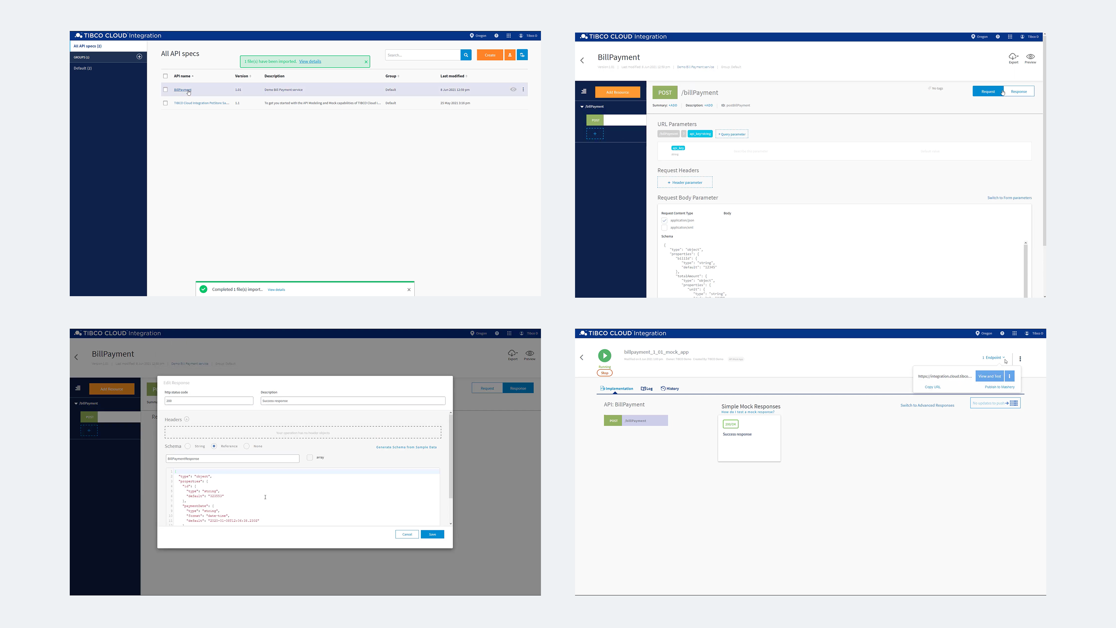Stop the running billpayment mock app
This screenshot has height=628, width=1116.
click(604, 373)
